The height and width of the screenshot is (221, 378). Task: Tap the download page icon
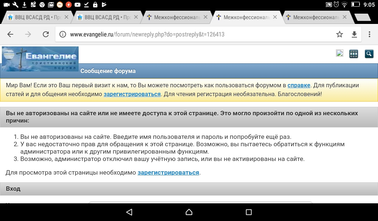354,34
